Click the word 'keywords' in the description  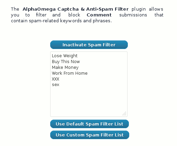coord(71,21)
